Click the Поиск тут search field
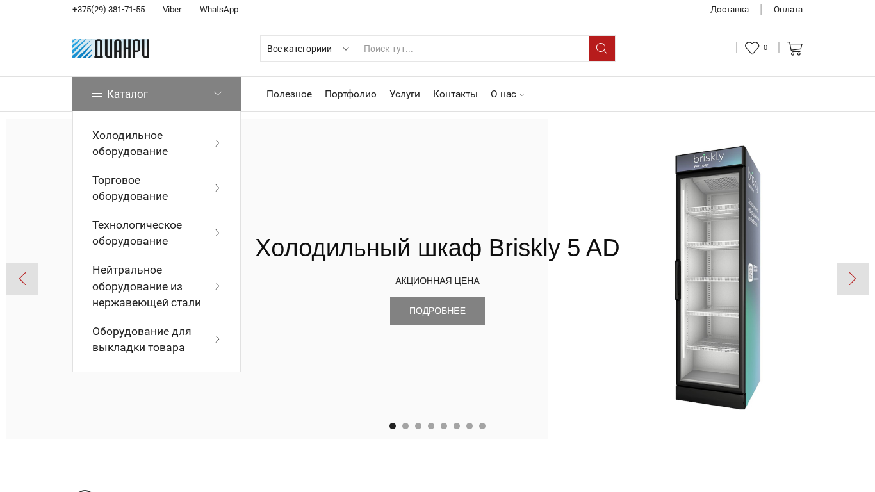This screenshot has width=875, height=492. click(473, 49)
